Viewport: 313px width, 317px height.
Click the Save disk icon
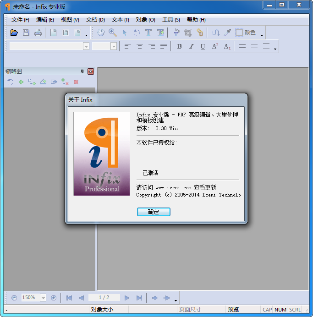click(26, 33)
